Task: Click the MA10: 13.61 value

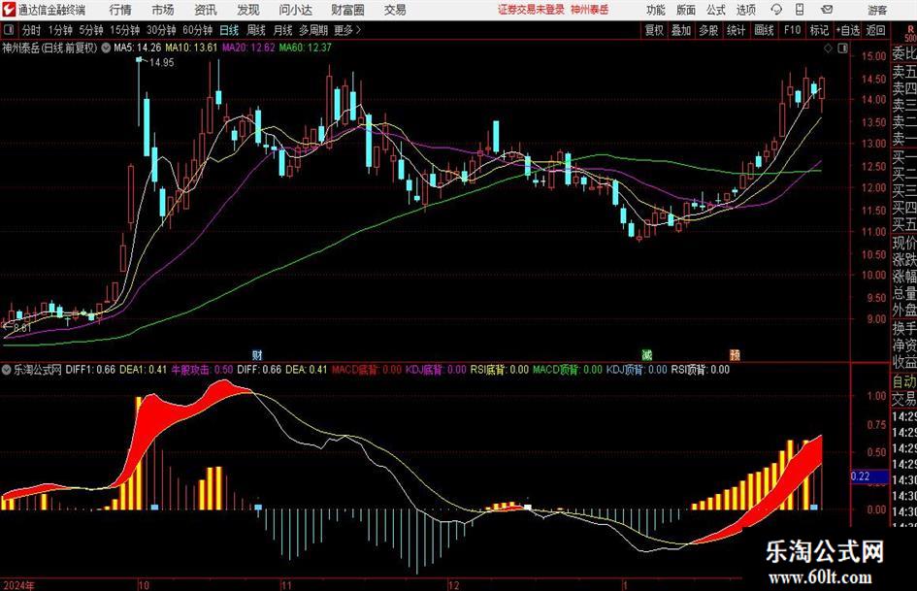Action: pyautogui.click(x=191, y=48)
